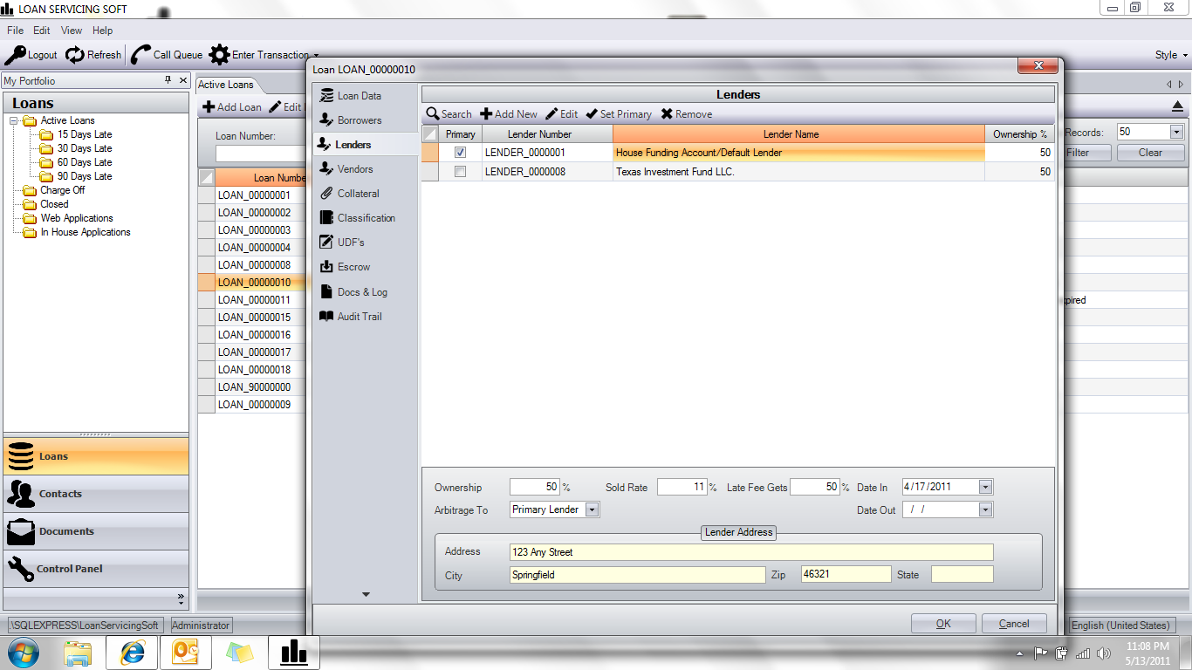1192x670 pixels.
Task: Click the OK button
Action: (943, 624)
